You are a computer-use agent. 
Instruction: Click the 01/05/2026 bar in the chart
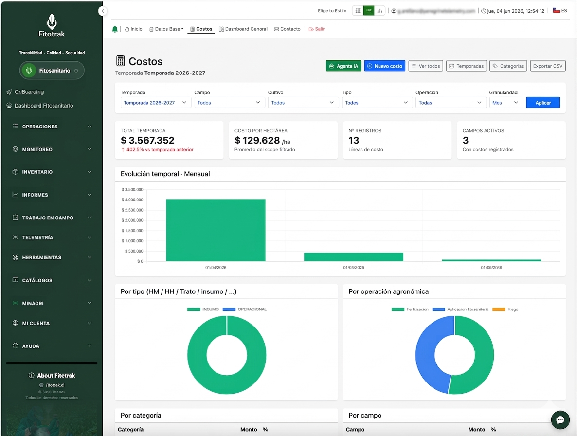tap(354, 257)
